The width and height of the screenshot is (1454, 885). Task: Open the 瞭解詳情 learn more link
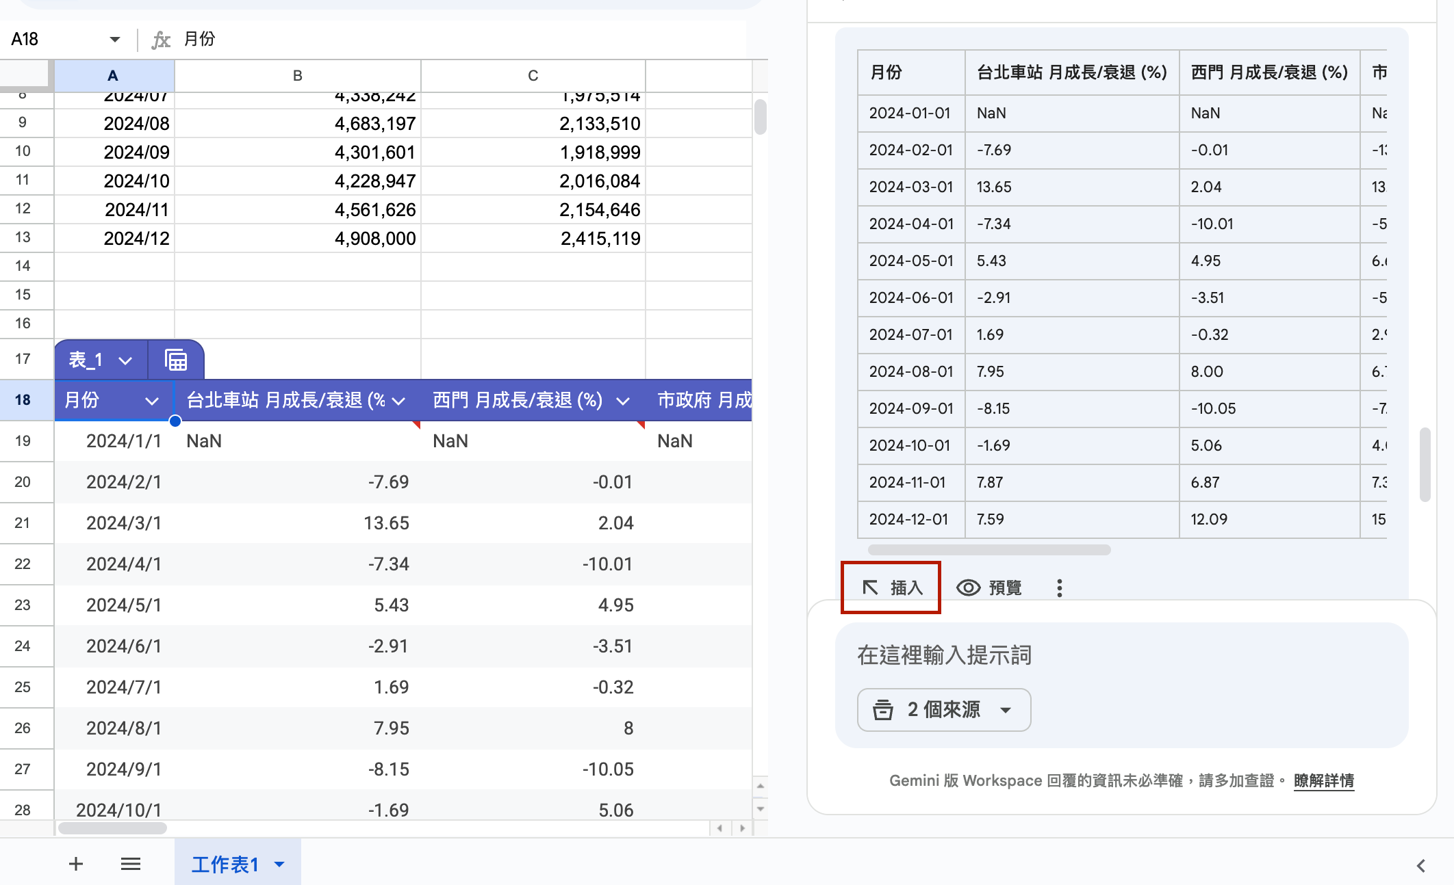pyautogui.click(x=1323, y=780)
